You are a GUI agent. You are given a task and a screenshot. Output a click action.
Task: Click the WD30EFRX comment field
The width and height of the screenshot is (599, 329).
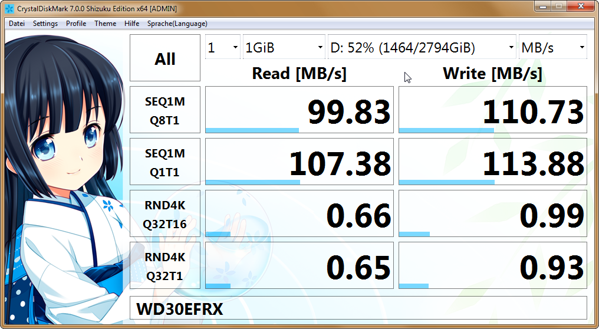[x=358, y=308]
